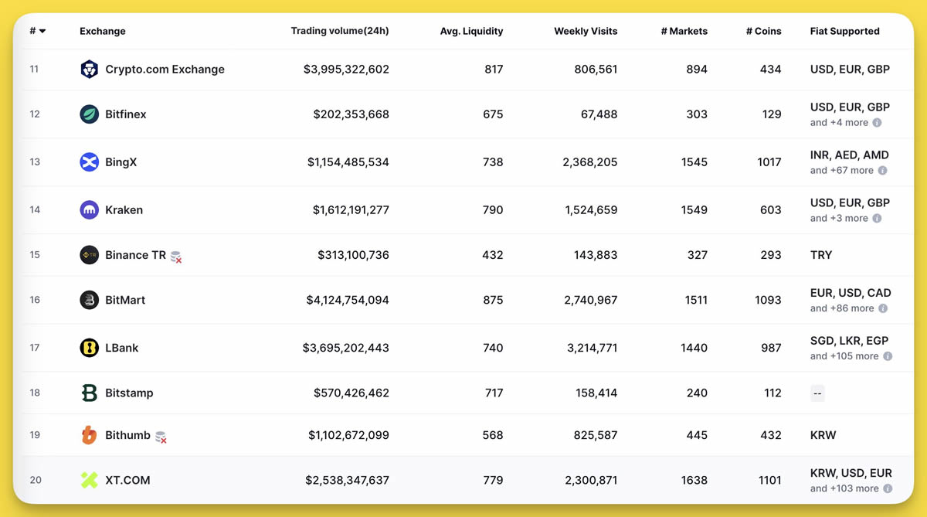Sort by Trading volume(24h) column header
The height and width of the screenshot is (517, 927).
[x=339, y=32]
